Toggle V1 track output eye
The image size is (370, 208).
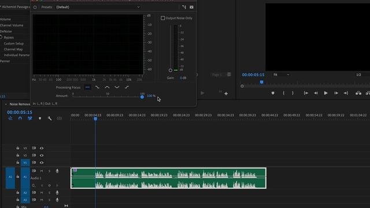click(42, 162)
